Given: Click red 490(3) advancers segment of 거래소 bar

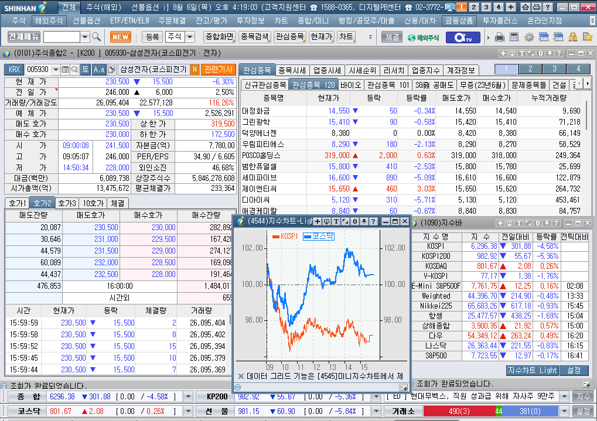Looking at the screenshot, I should pyautogui.click(x=459, y=412).
